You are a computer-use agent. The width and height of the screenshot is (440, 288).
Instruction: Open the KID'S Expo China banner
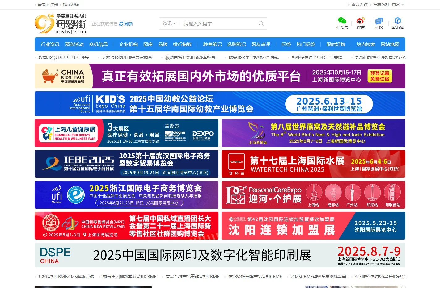click(220, 104)
